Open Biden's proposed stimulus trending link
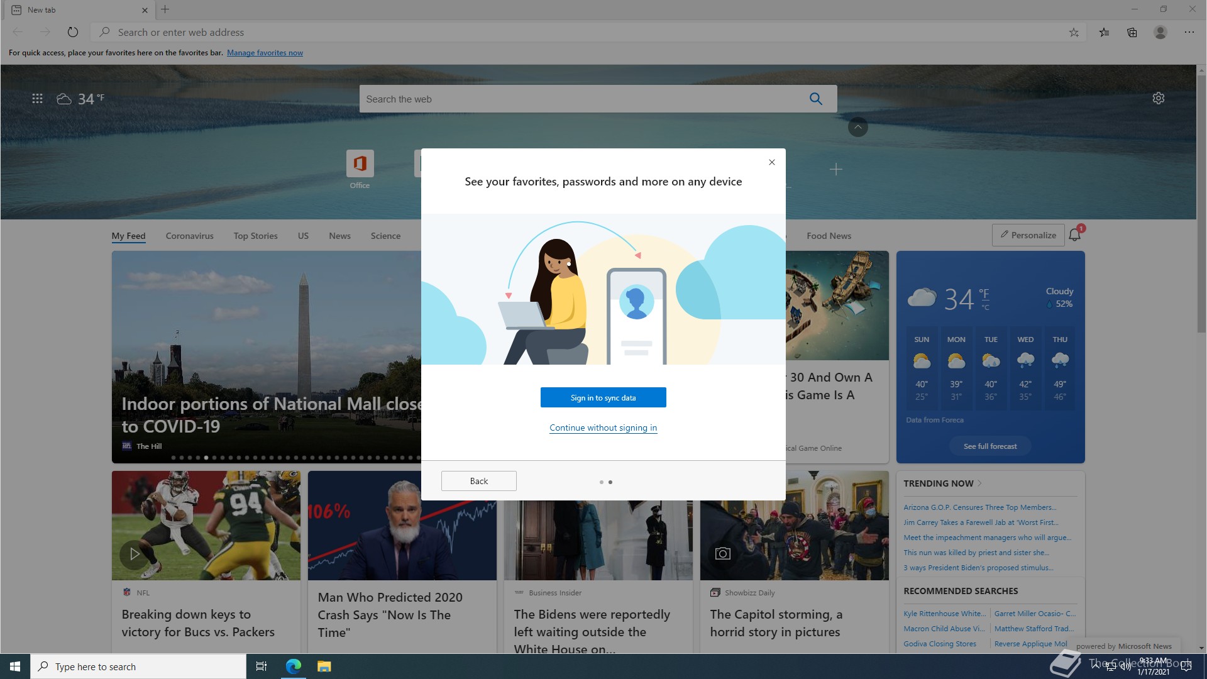 978,568
